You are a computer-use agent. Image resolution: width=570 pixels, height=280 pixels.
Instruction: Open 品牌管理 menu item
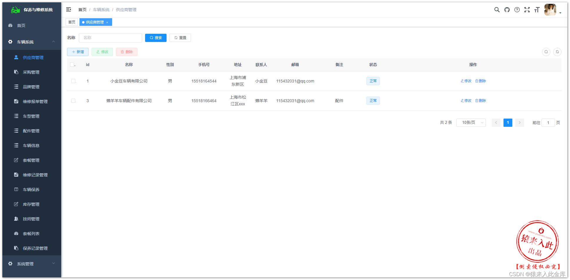[32, 87]
